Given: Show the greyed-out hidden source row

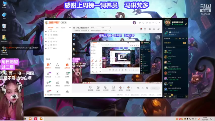Looking at the screenshot, I should click(x=46, y=38).
